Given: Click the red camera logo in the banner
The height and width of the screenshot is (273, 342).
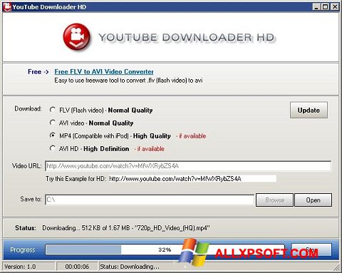Looking at the screenshot, I should [76, 37].
